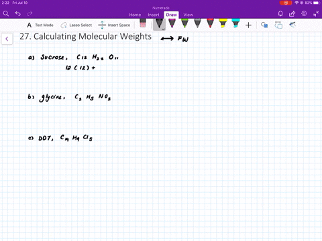Go back using left chevron button
The image size is (322, 241).
[7, 39]
